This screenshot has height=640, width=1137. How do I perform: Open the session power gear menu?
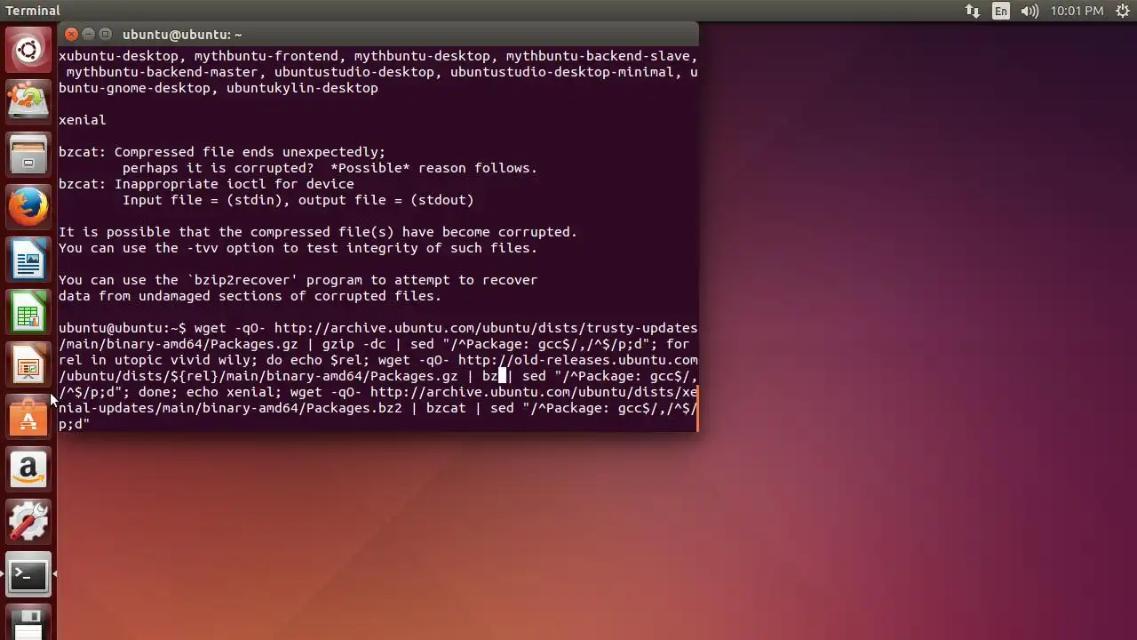pos(1123,11)
